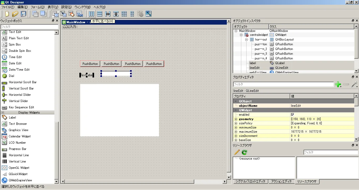Reload resources with the green arrow icon
The width and height of the screenshot is (359, 190).
(244, 152)
